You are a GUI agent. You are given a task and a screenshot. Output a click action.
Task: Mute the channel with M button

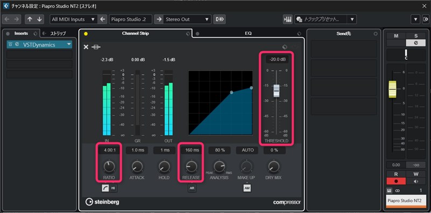(396, 36)
